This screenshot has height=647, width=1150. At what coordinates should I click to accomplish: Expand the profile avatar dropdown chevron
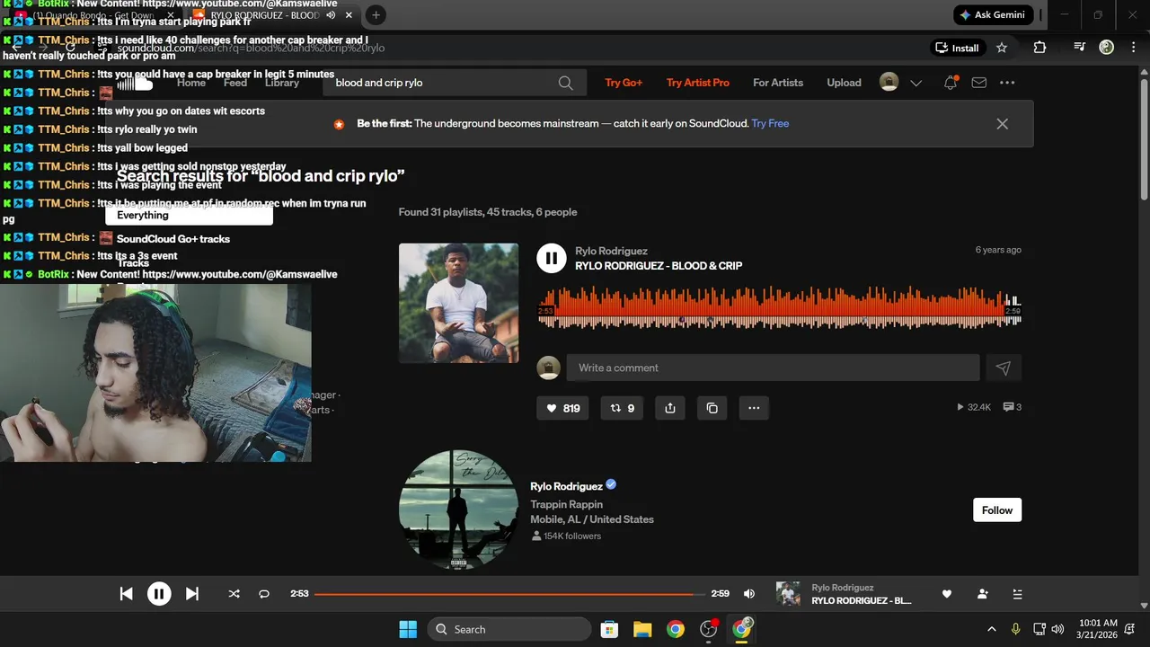pos(916,83)
